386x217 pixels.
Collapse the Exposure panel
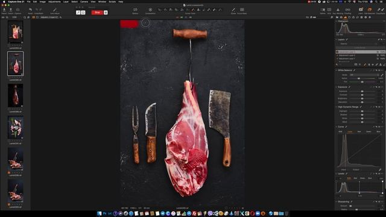[337, 87]
